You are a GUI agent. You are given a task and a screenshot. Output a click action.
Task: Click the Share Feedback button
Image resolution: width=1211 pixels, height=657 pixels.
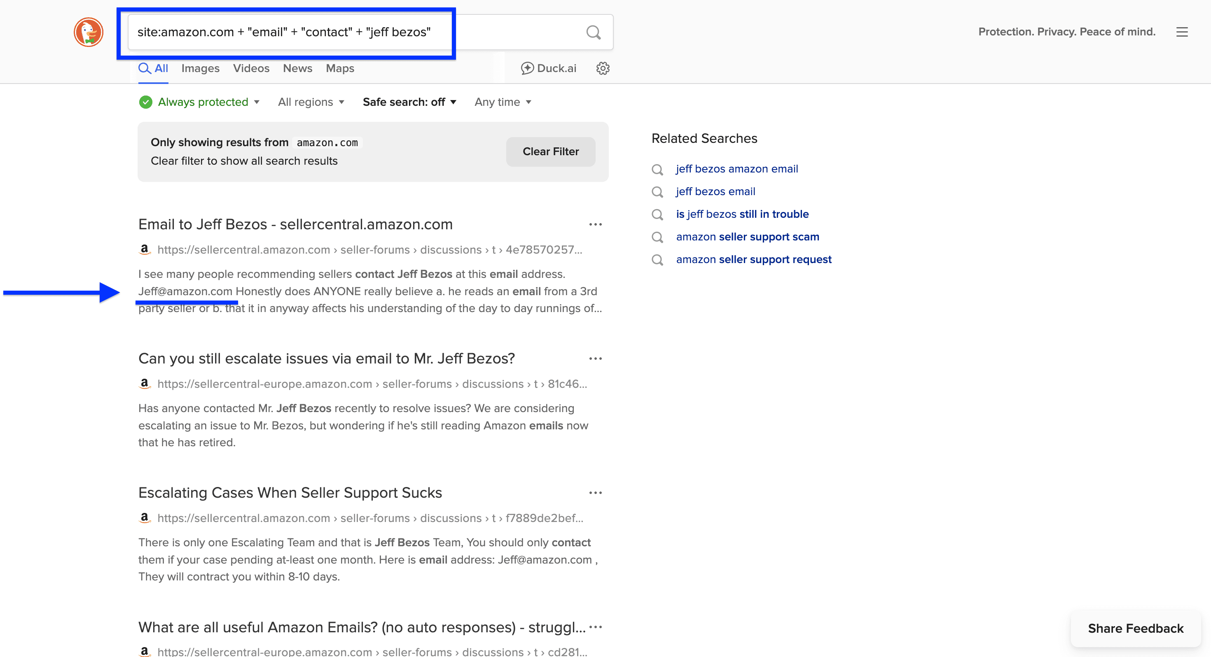(1136, 628)
